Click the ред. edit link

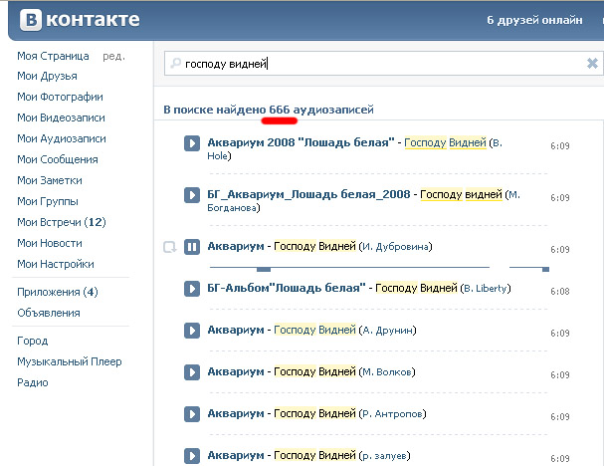pos(114,57)
